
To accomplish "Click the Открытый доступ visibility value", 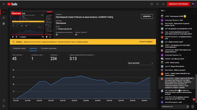I will click(65, 29).
